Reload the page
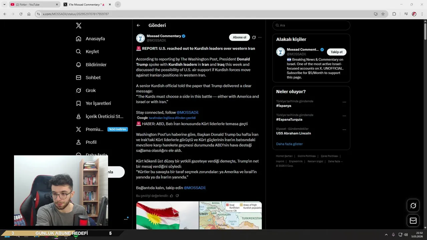 pyautogui.click(x=21, y=14)
